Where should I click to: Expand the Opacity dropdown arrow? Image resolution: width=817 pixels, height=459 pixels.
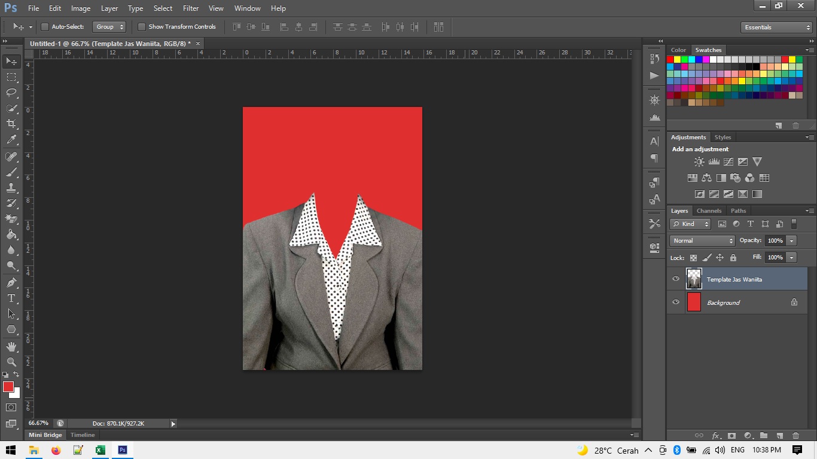(791, 240)
